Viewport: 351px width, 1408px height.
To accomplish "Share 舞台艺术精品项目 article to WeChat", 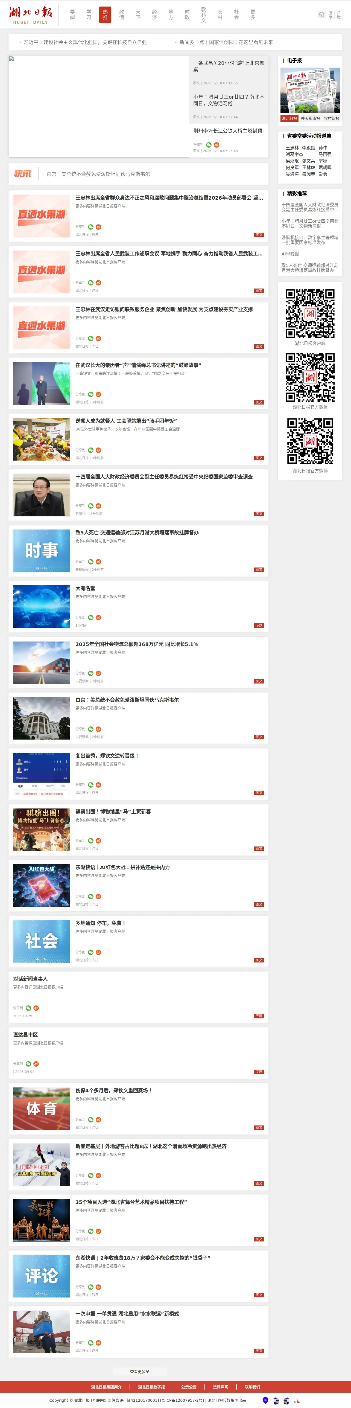I will 91,1231.
